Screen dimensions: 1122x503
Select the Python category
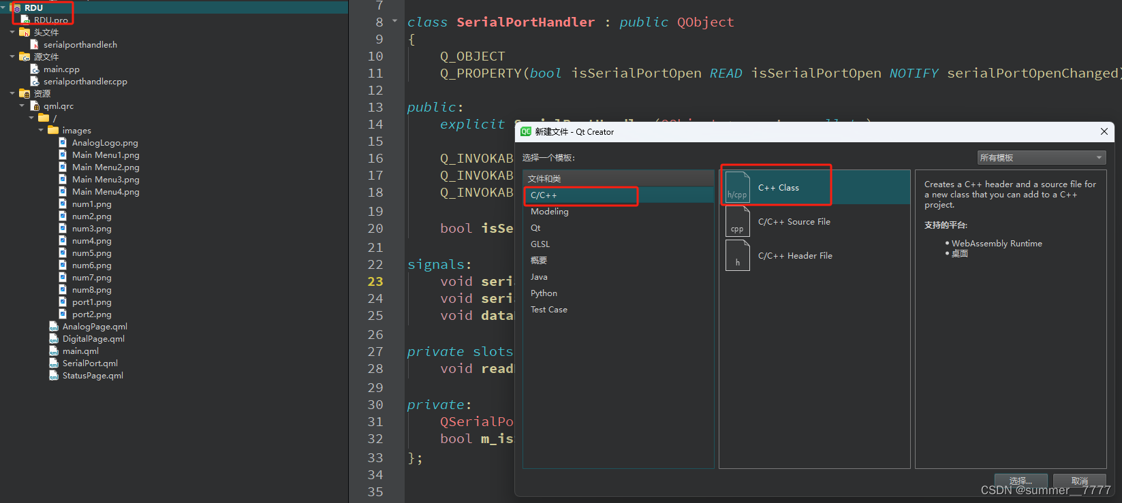(619, 293)
